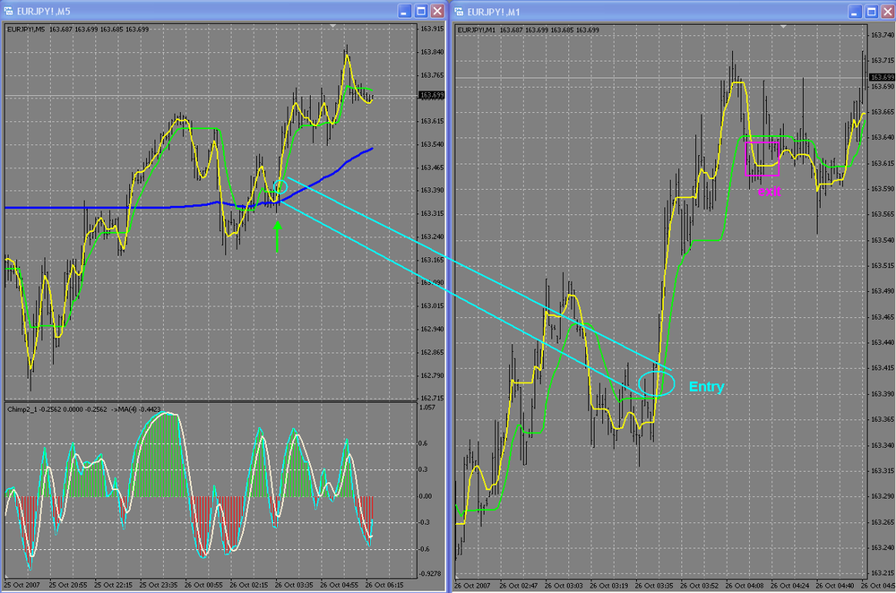896x593 pixels.
Task: Click the chart shift triangle in M1 window
Action: tap(783, 26)
